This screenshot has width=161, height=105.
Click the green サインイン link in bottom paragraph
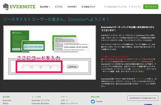point(142,84)
